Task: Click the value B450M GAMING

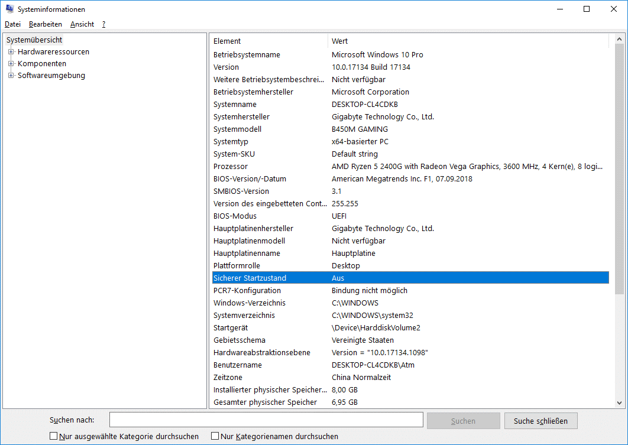Action: [x=360, y=129]
